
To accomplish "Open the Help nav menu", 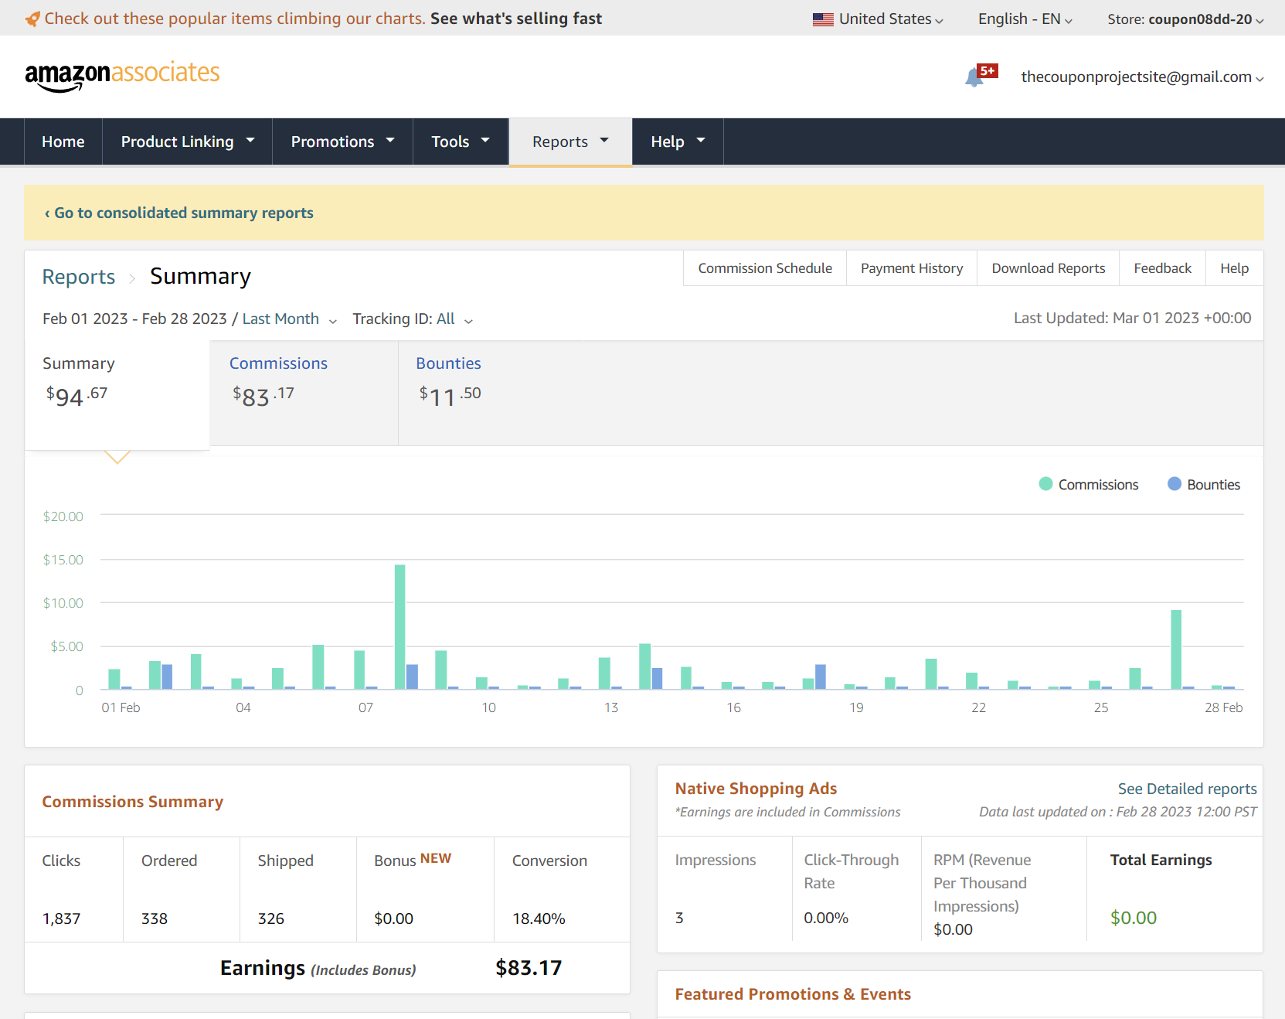I will coord(678,141).
